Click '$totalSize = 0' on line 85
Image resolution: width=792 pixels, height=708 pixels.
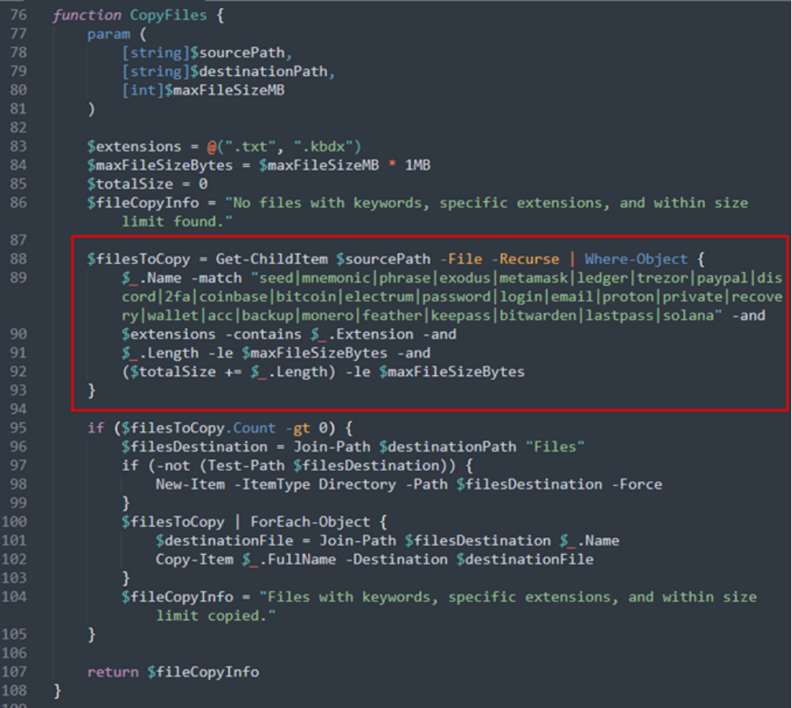pos(147,184)
